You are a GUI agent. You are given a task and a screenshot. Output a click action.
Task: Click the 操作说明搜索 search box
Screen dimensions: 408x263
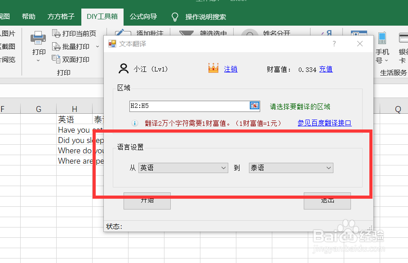(205, 17)
